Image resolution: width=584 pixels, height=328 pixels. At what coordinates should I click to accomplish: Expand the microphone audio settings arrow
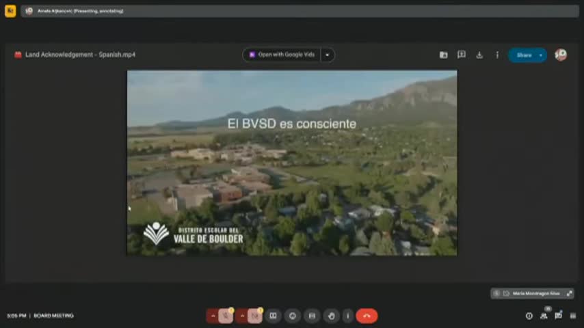(x=213, y=316)
